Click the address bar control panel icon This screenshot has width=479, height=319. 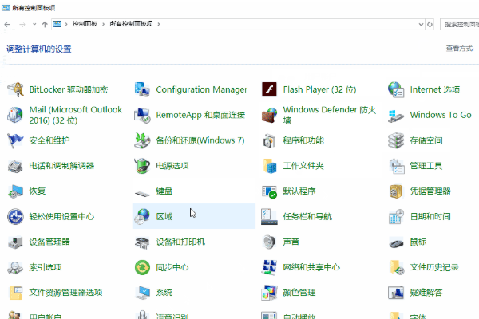57,24
